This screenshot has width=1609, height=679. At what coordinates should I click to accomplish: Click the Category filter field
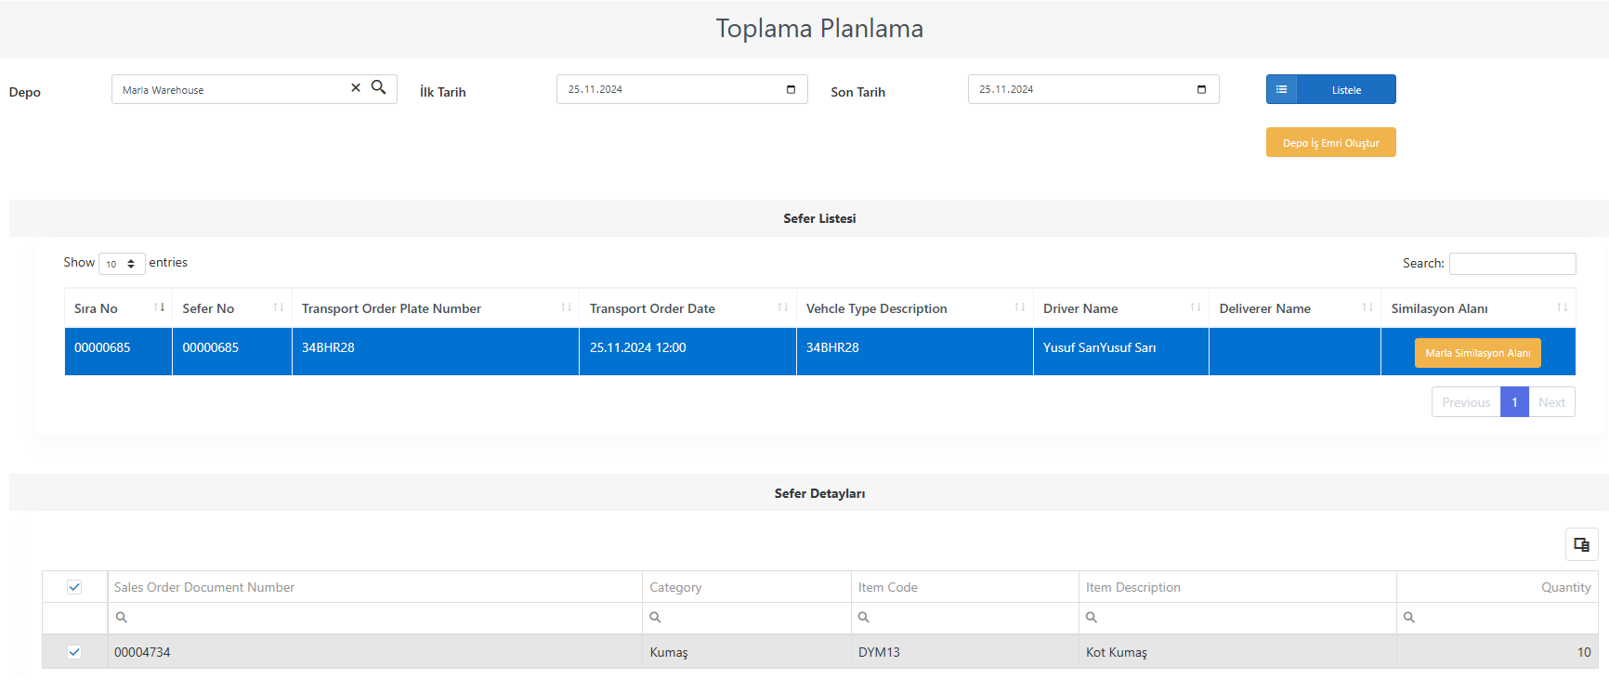747,618
